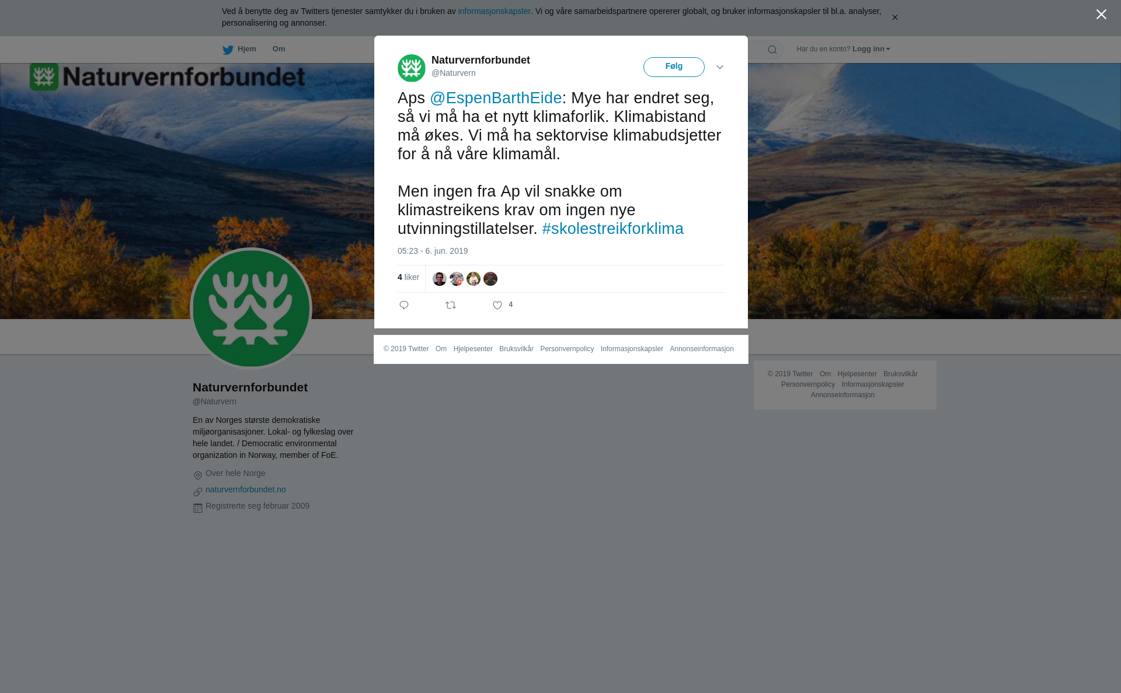The image size is (1121, 693).
Task: Dismiss the cookie notice banner
Action: coord(894,17)
